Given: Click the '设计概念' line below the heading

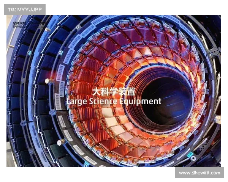Looking at the screenshot, I should coord(19,27).
